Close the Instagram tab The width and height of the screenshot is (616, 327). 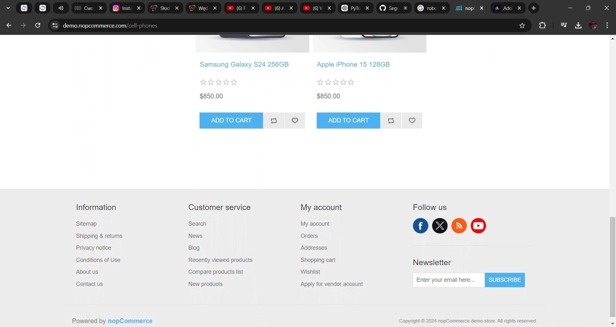[x=139, y=8]
